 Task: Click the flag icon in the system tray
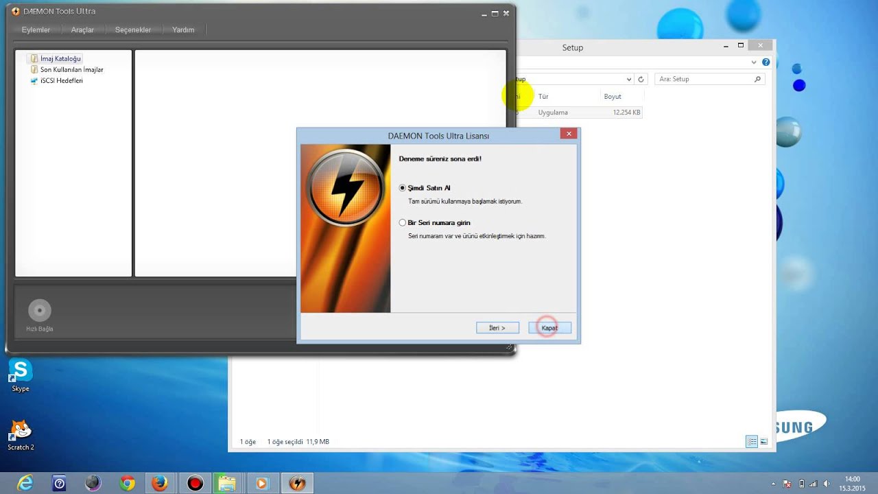tap(787, 484)
